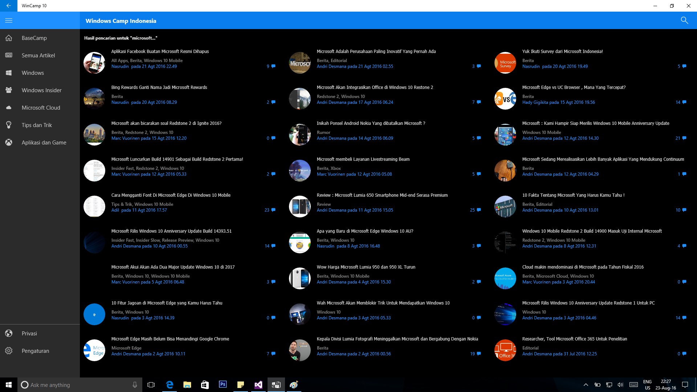Expand the Microsoft Cloud section
The width and height of the screenshot is (697, 392).
point(41,108)
